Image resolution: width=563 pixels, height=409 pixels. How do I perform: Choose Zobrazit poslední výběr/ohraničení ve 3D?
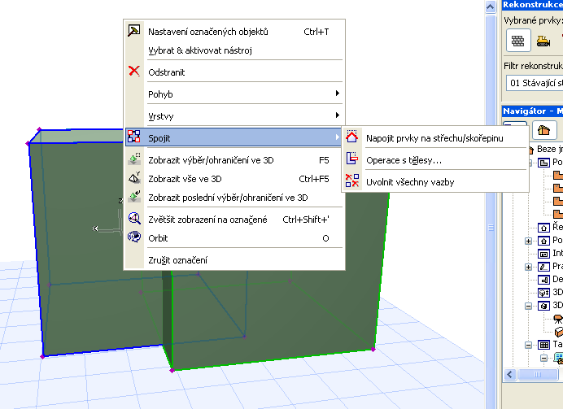coord(235,198)
